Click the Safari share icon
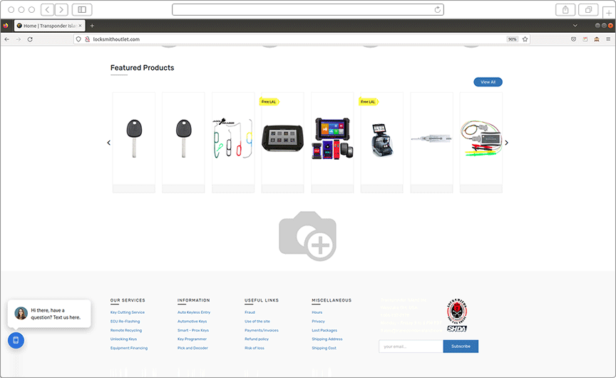 tap(565, 9)
